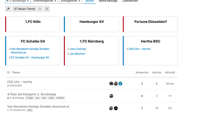Switch to the Meine Beiträge tab
The height and width of the screenshot is (113, 199).
[108, 1]
